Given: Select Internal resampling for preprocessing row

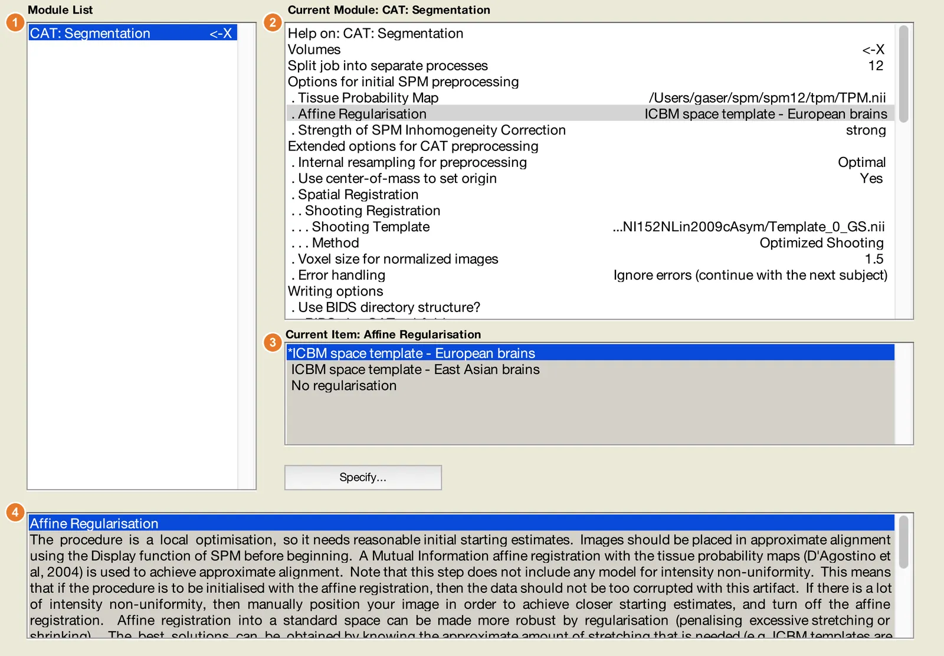Looking at the screenshot, I should click(590, 162).
